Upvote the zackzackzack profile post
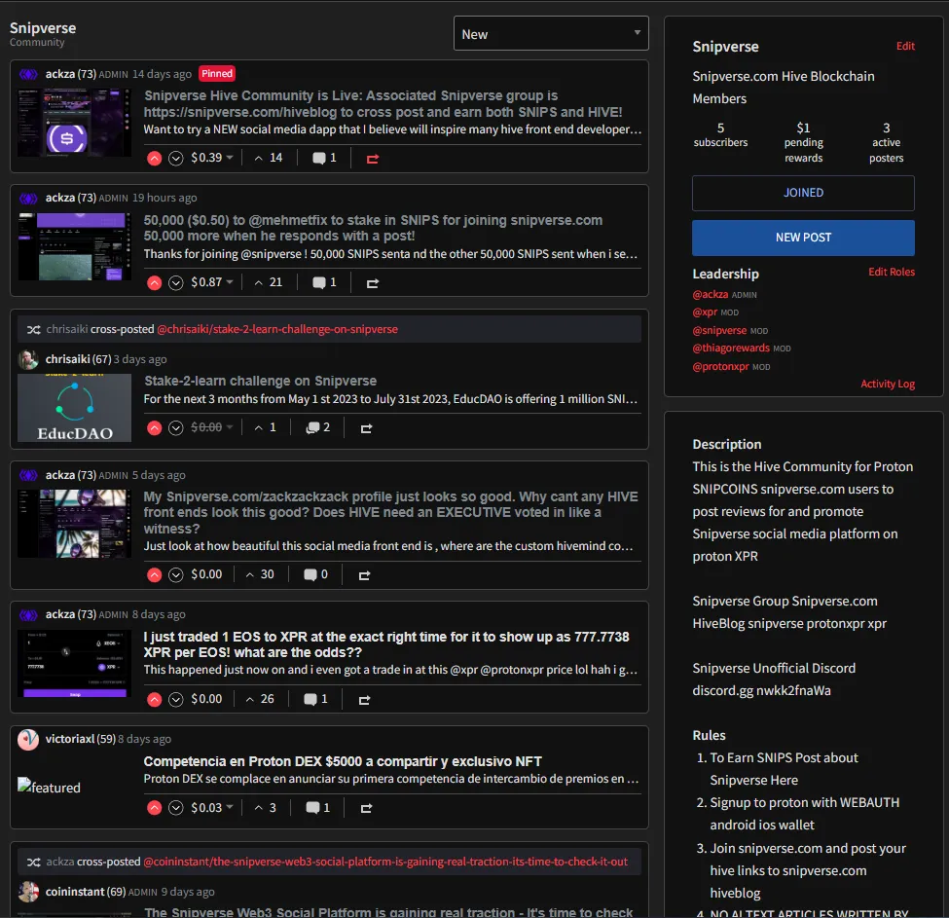 155,575
